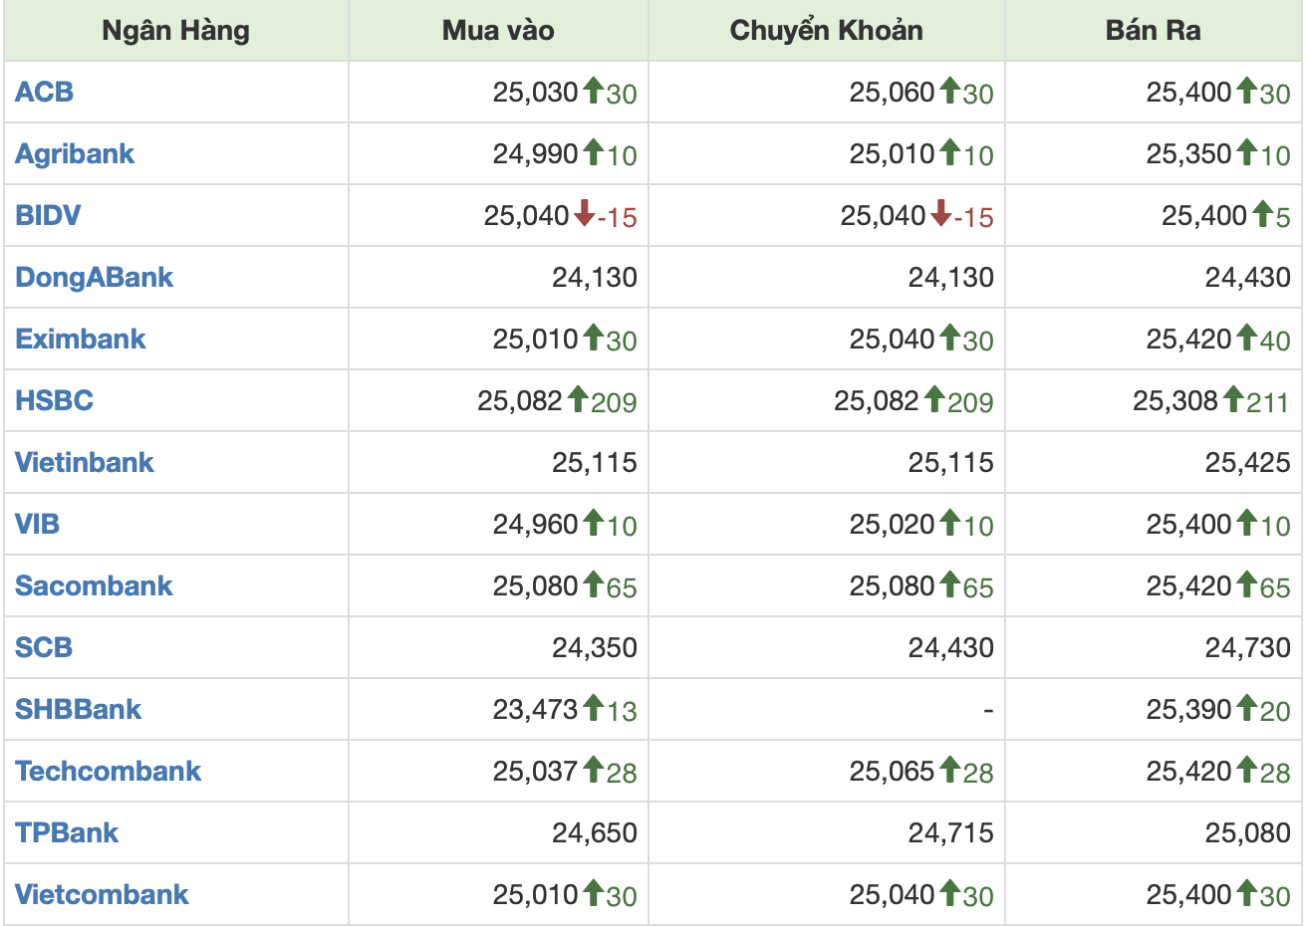
Task: Click the TPBank Bán Ra rate cell
Action: [1247, 832]
